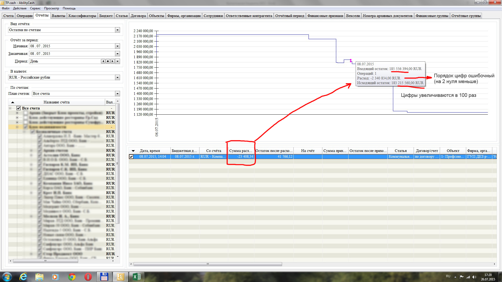The height and width of the screenshot is (282, 502).
Task: Sort by 'Сумма расх...' column header
Action: pos(241,151)
